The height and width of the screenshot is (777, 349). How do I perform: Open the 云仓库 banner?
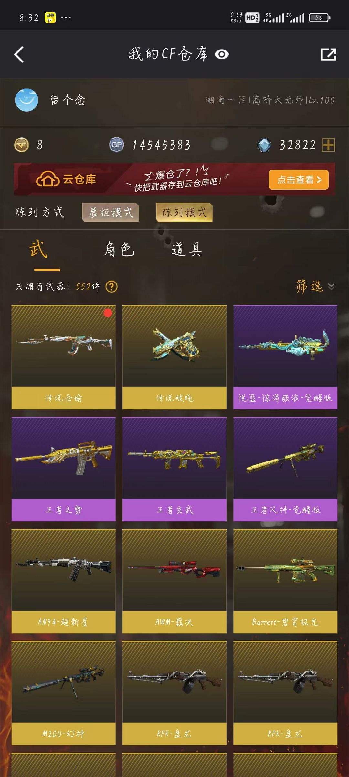click(x=174, y=179)
